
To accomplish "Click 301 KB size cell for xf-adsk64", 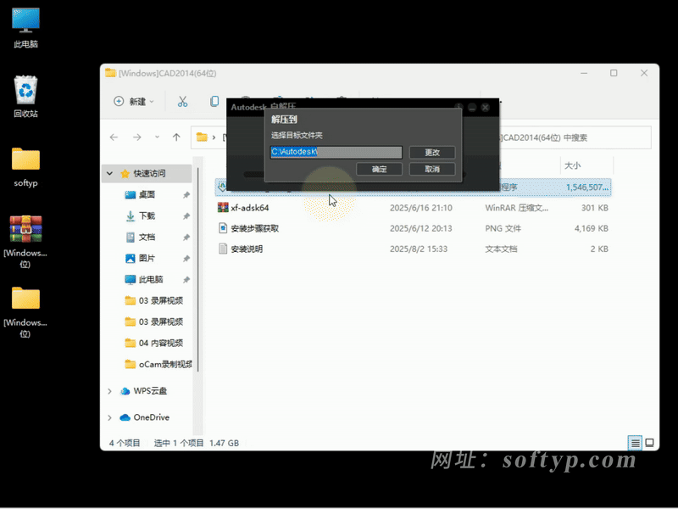I will pyautogui.click(x=595, y=208).
